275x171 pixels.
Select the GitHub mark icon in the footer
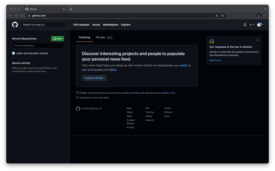pyautogui.click(x=78, y=108)
